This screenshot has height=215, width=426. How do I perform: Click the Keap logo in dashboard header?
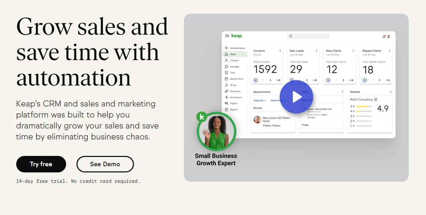click(237, 36)
